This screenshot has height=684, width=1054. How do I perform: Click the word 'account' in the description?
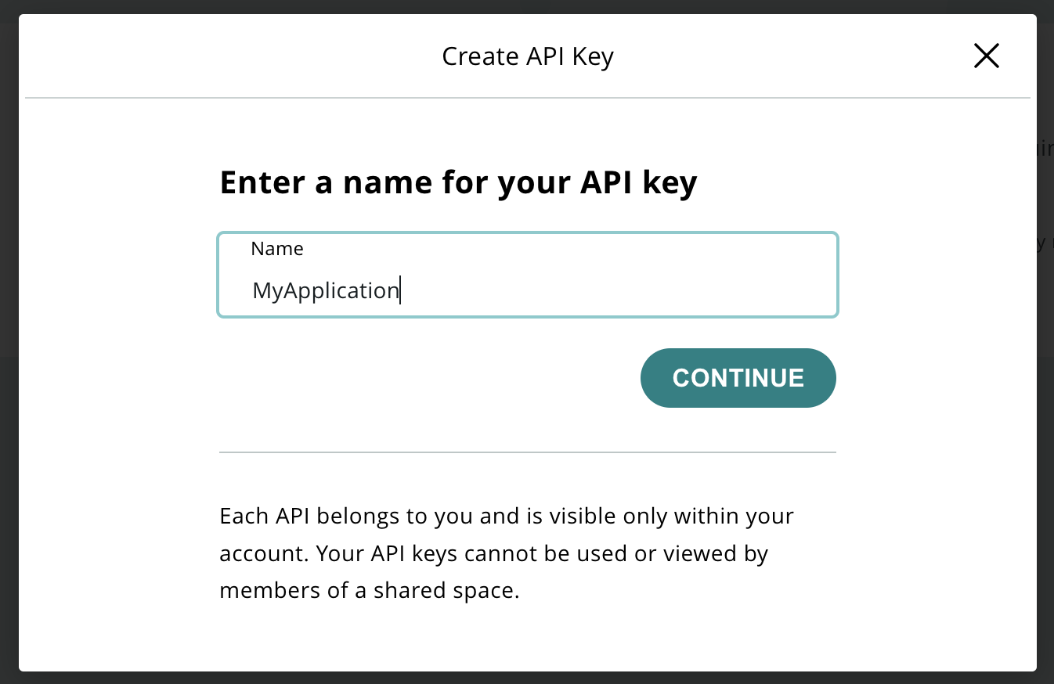click(x=264, y=553)
